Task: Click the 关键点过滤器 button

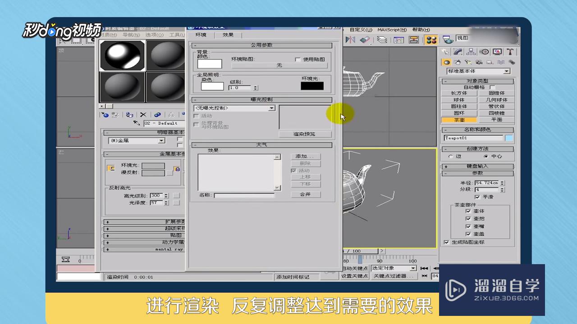Action: pyautogui.click(x=394, y=276)
